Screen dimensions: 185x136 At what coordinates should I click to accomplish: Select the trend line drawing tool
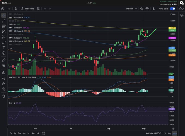pos(4,21)
